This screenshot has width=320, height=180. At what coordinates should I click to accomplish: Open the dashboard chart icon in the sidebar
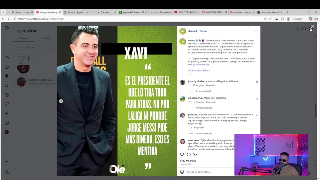pyautogui.click(x=7, y=123)
